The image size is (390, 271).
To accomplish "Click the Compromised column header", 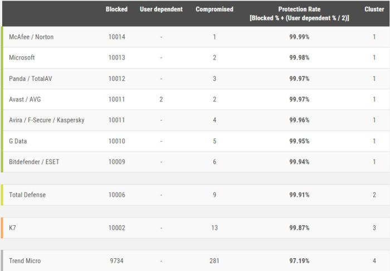I will coord(214,9).
